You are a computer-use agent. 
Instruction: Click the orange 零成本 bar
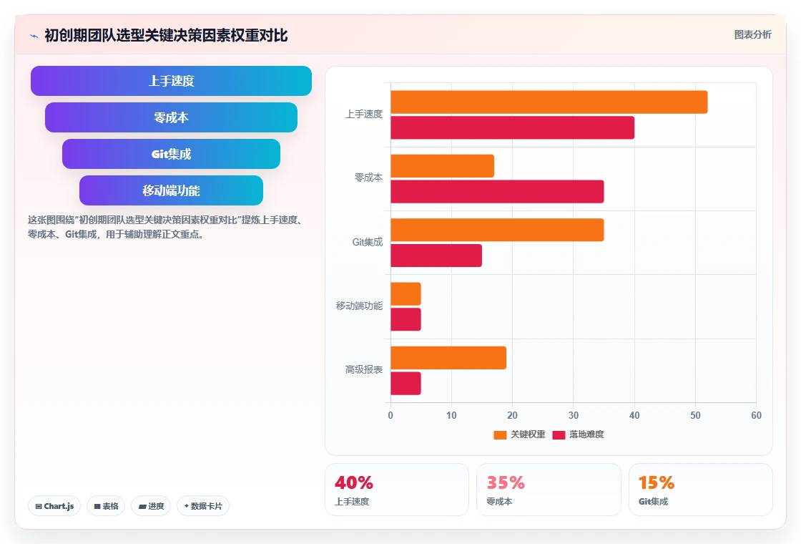pyautogui.click(x=443, y=166)
